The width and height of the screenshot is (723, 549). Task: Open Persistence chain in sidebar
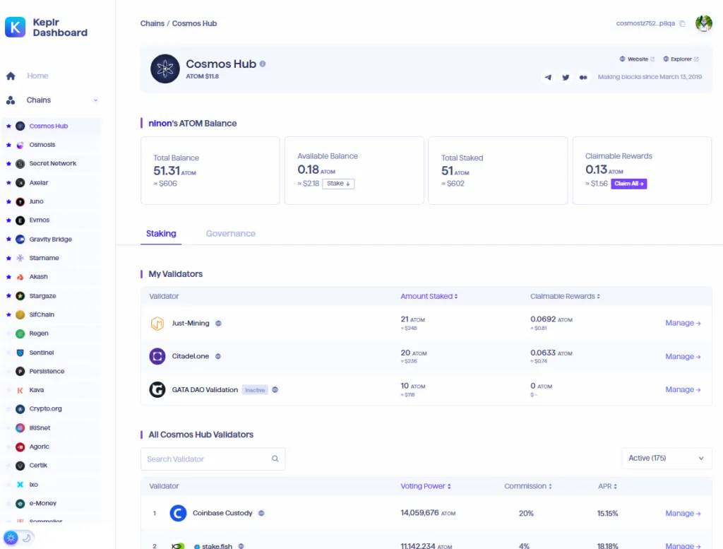point(47,372)
